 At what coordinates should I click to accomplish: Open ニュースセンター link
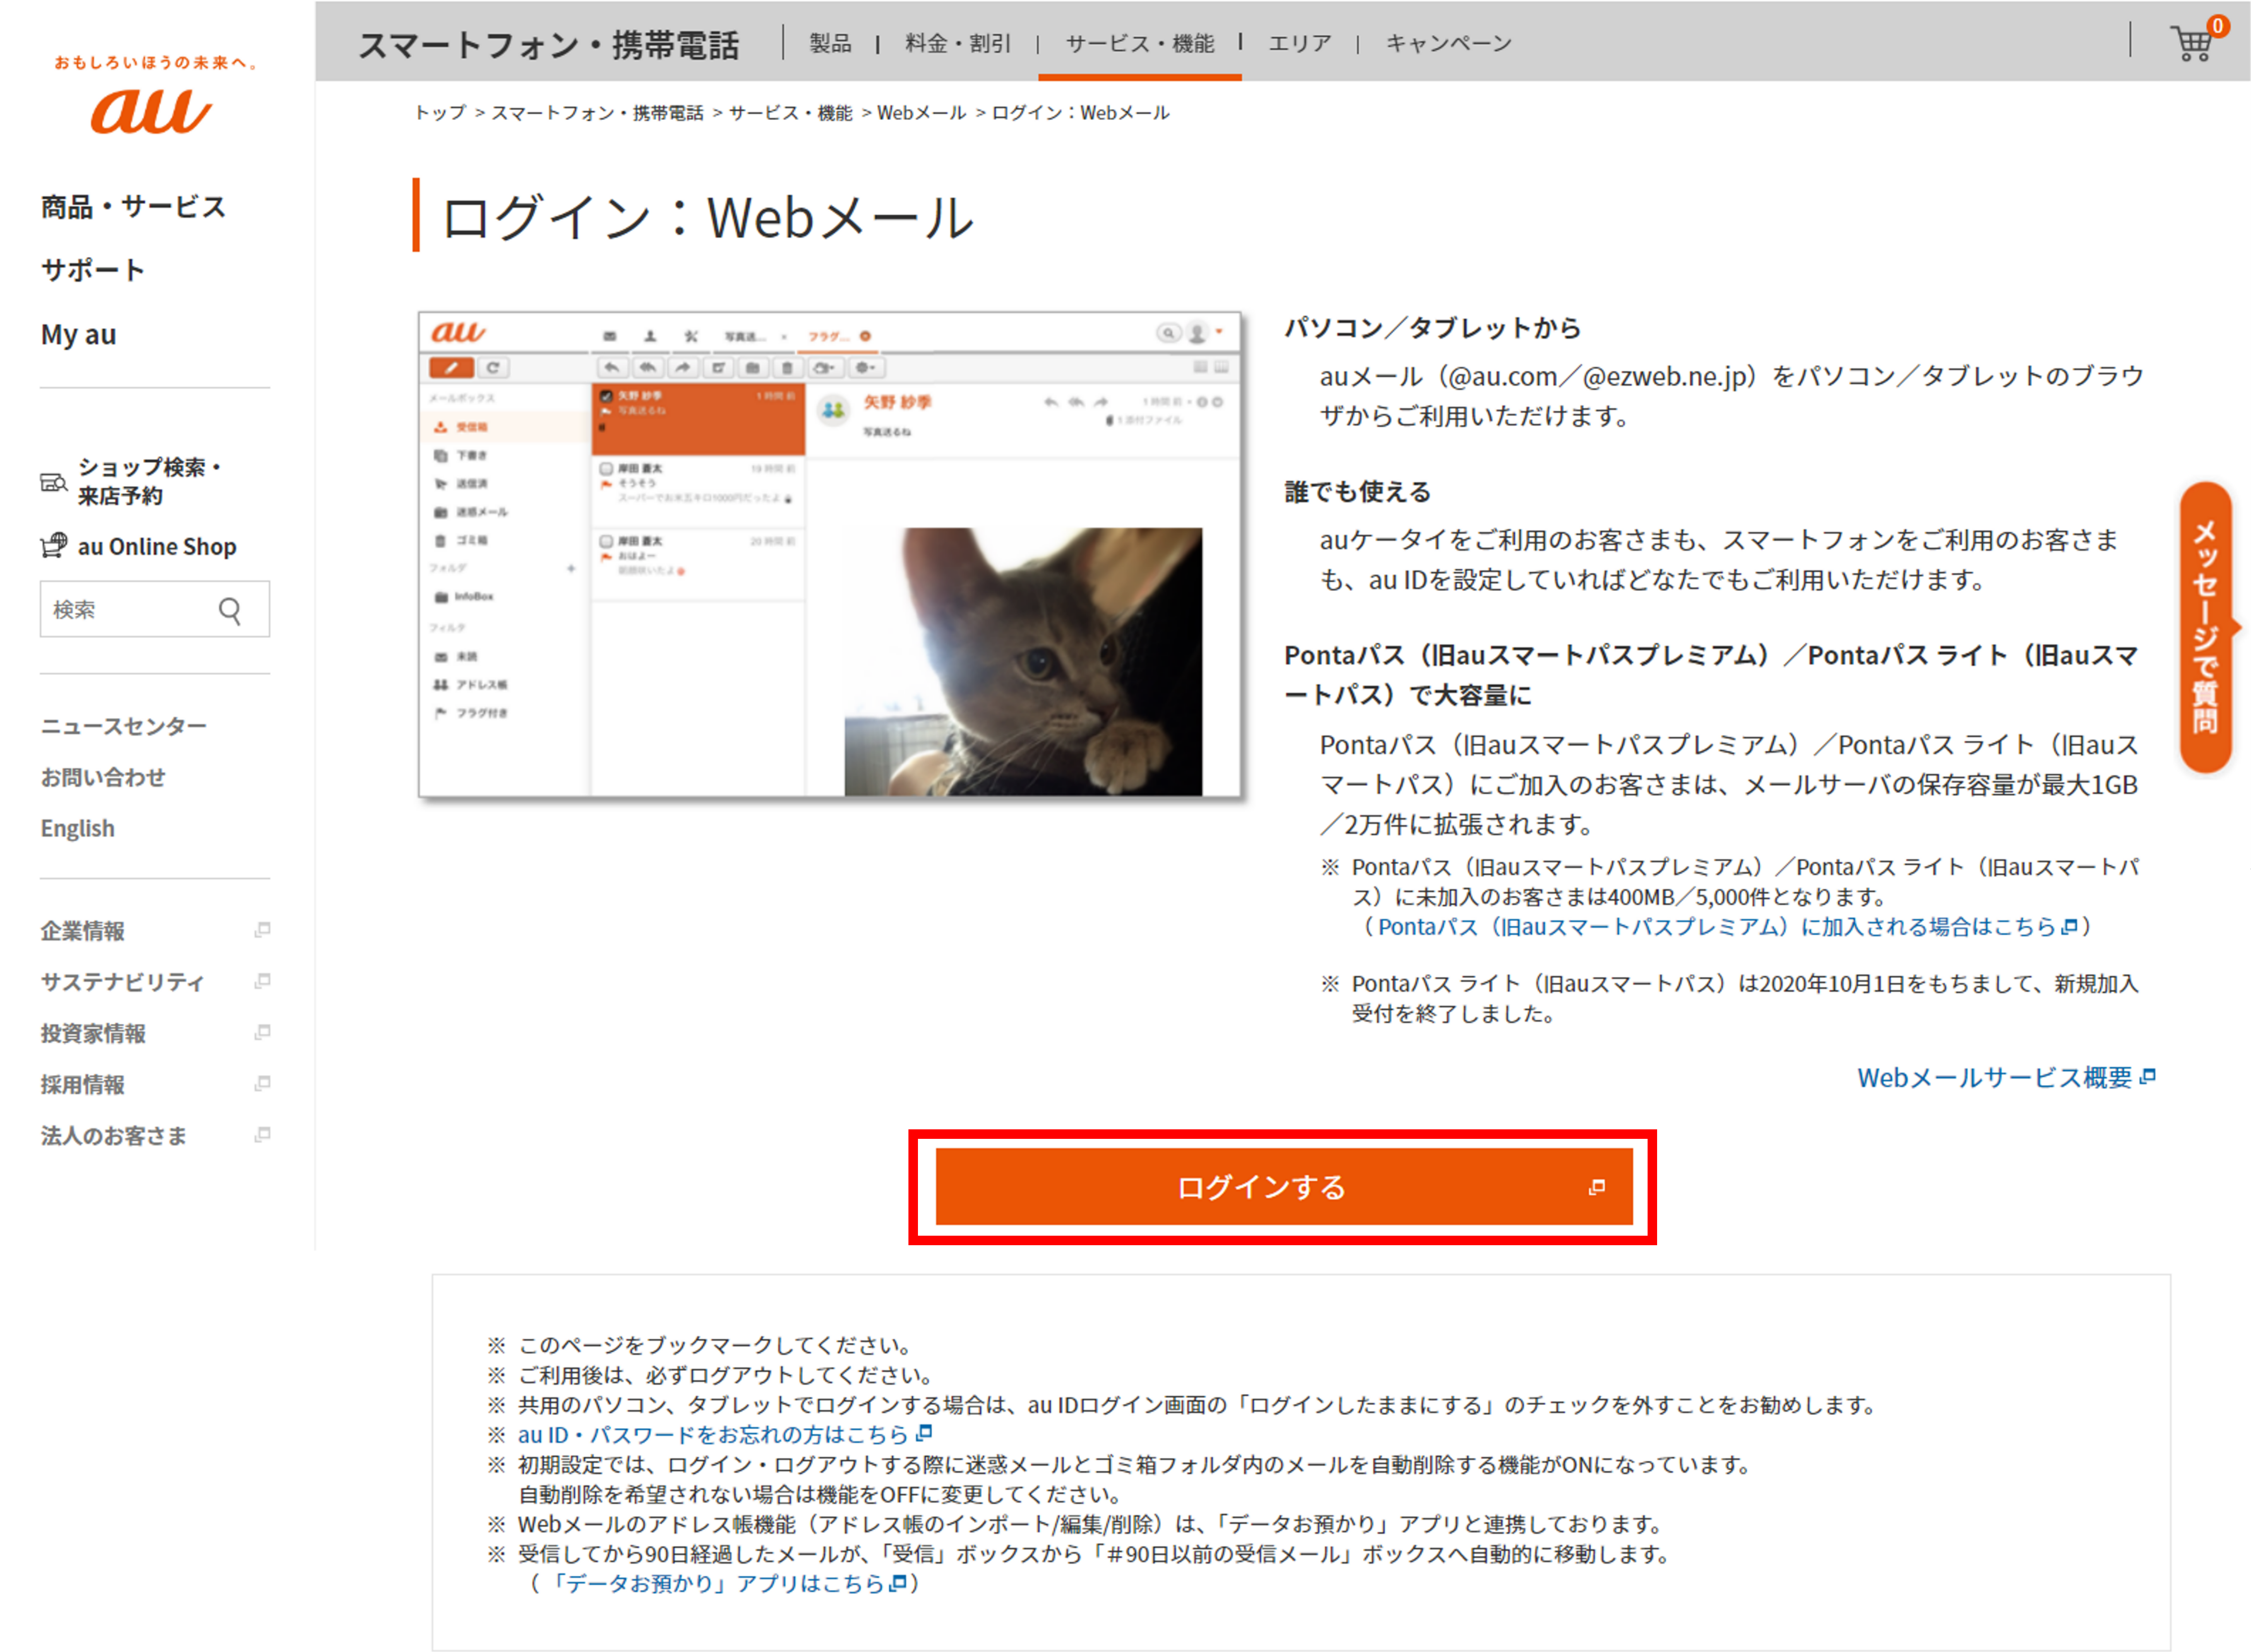(124, 726)
